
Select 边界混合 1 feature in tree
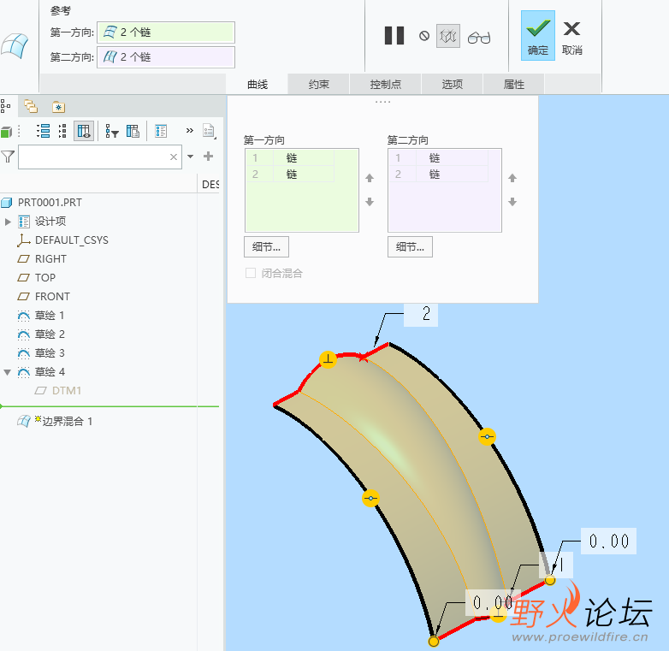(x=67, y=422)
